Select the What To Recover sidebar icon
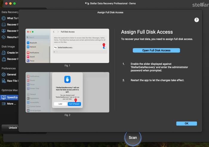Image resolution: width=209 pixels, height=147 pixels. (4, 18)
